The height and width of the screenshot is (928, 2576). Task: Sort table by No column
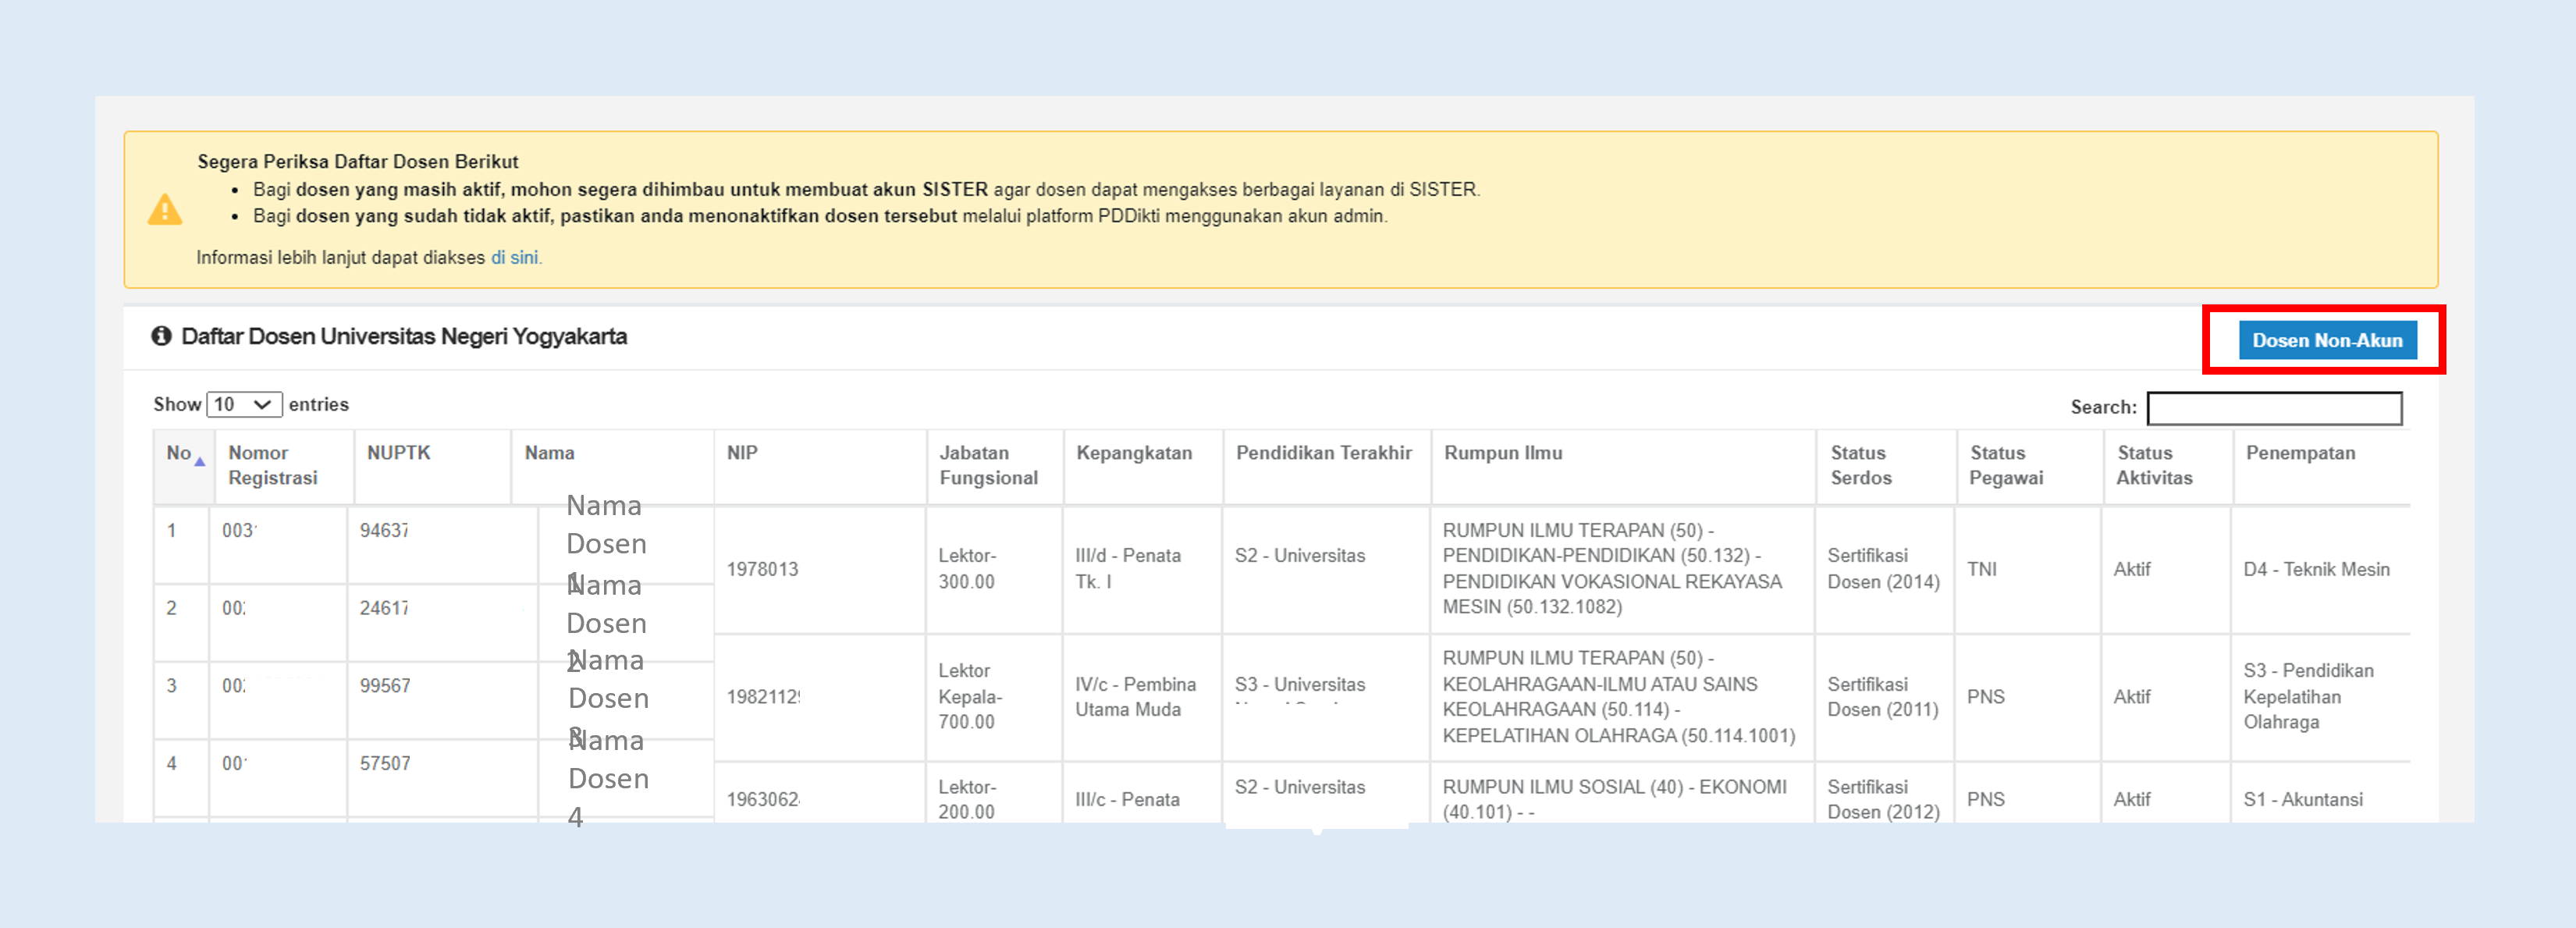(x=184, y=466)
